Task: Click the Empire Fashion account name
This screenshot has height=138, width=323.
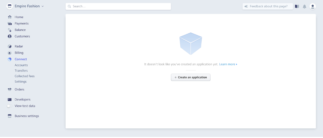Action: click(27, 6)
